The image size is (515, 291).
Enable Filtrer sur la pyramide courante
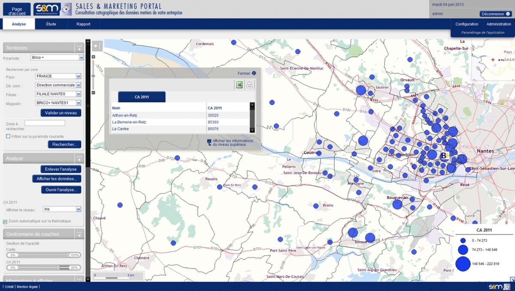pos(8,136)
